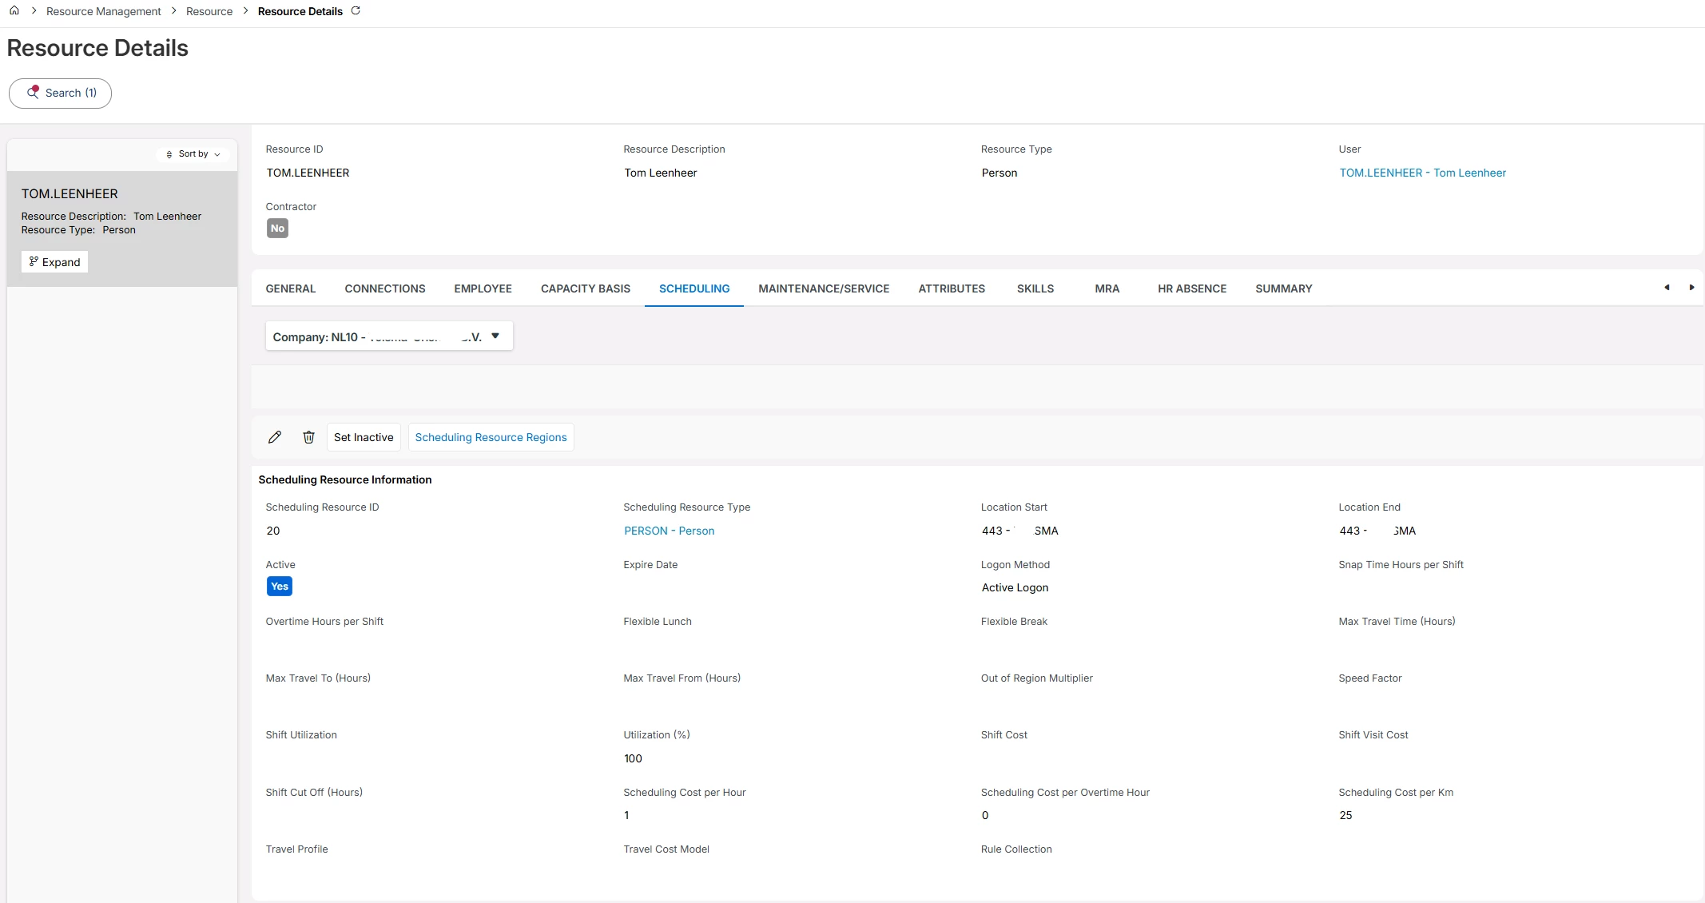
Task: Switch to the Capacity Basis tab
Action: pos(585,288)
